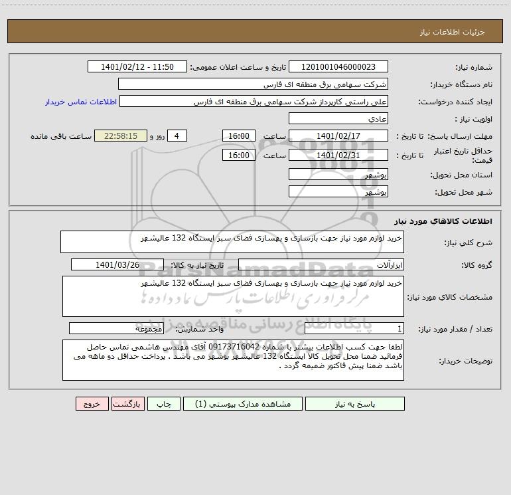511x495 pixels.
Task: Click the 'شماره نیاز:' label
Action: click(x=474, y=68)
